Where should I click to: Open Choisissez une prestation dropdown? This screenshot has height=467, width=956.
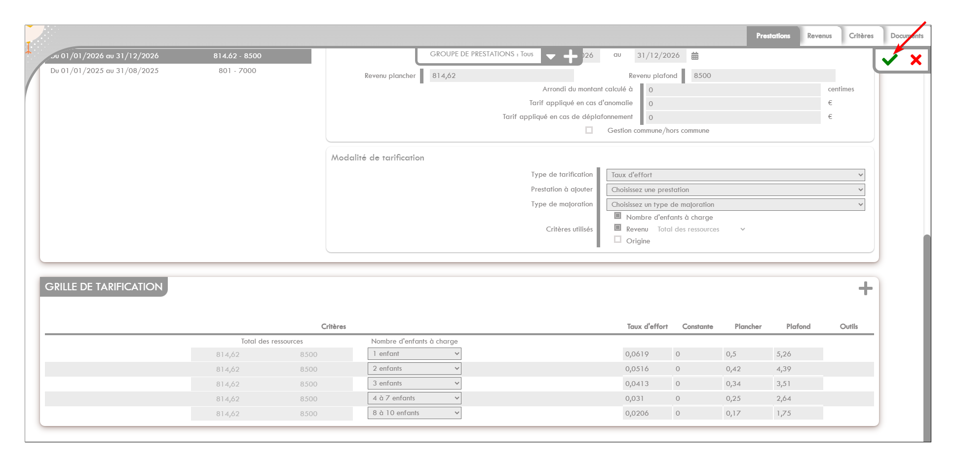point(735,190)
